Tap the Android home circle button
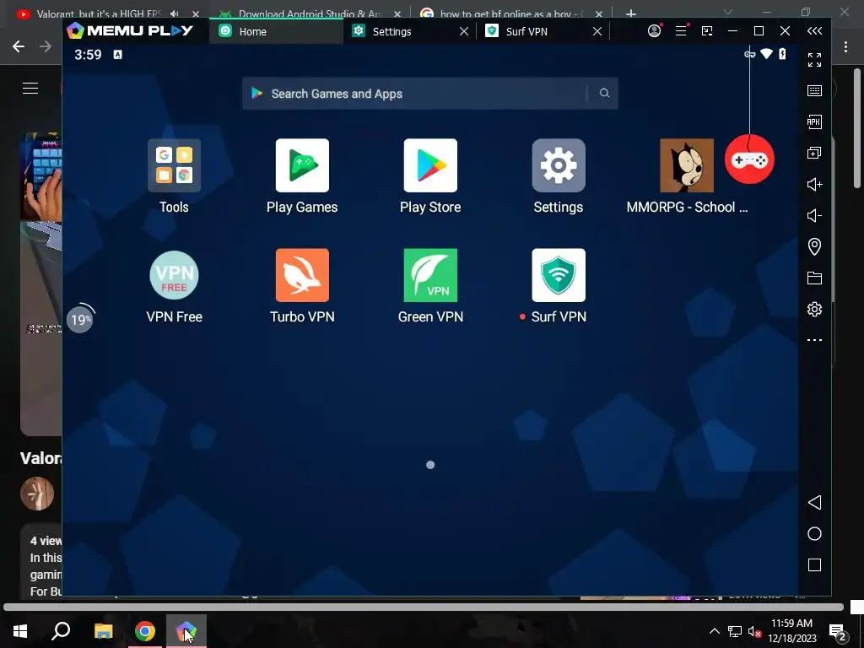The width and height of the screenshot is (864, 648). (x=814, y=534)
